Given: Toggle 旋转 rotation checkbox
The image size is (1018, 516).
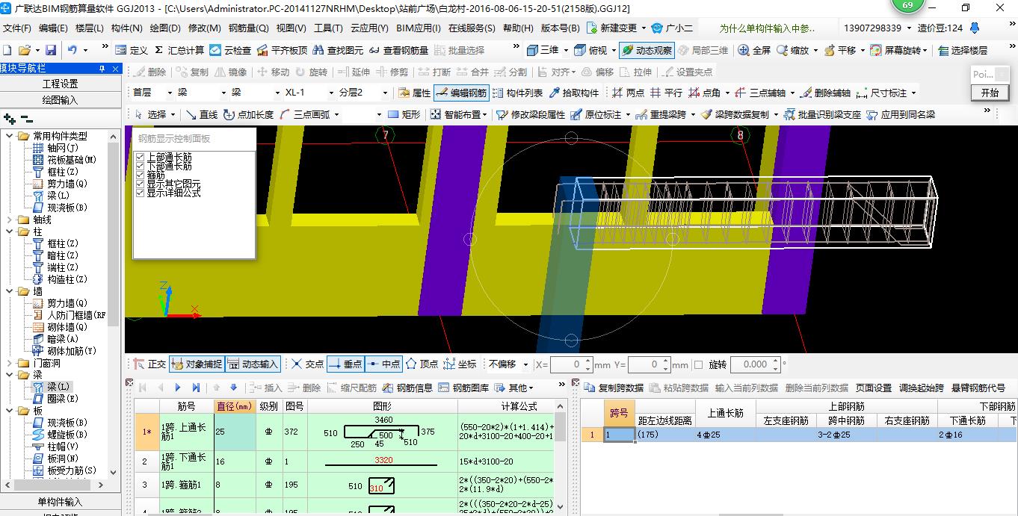Looking at the screenshot, I should click(699, 364).
